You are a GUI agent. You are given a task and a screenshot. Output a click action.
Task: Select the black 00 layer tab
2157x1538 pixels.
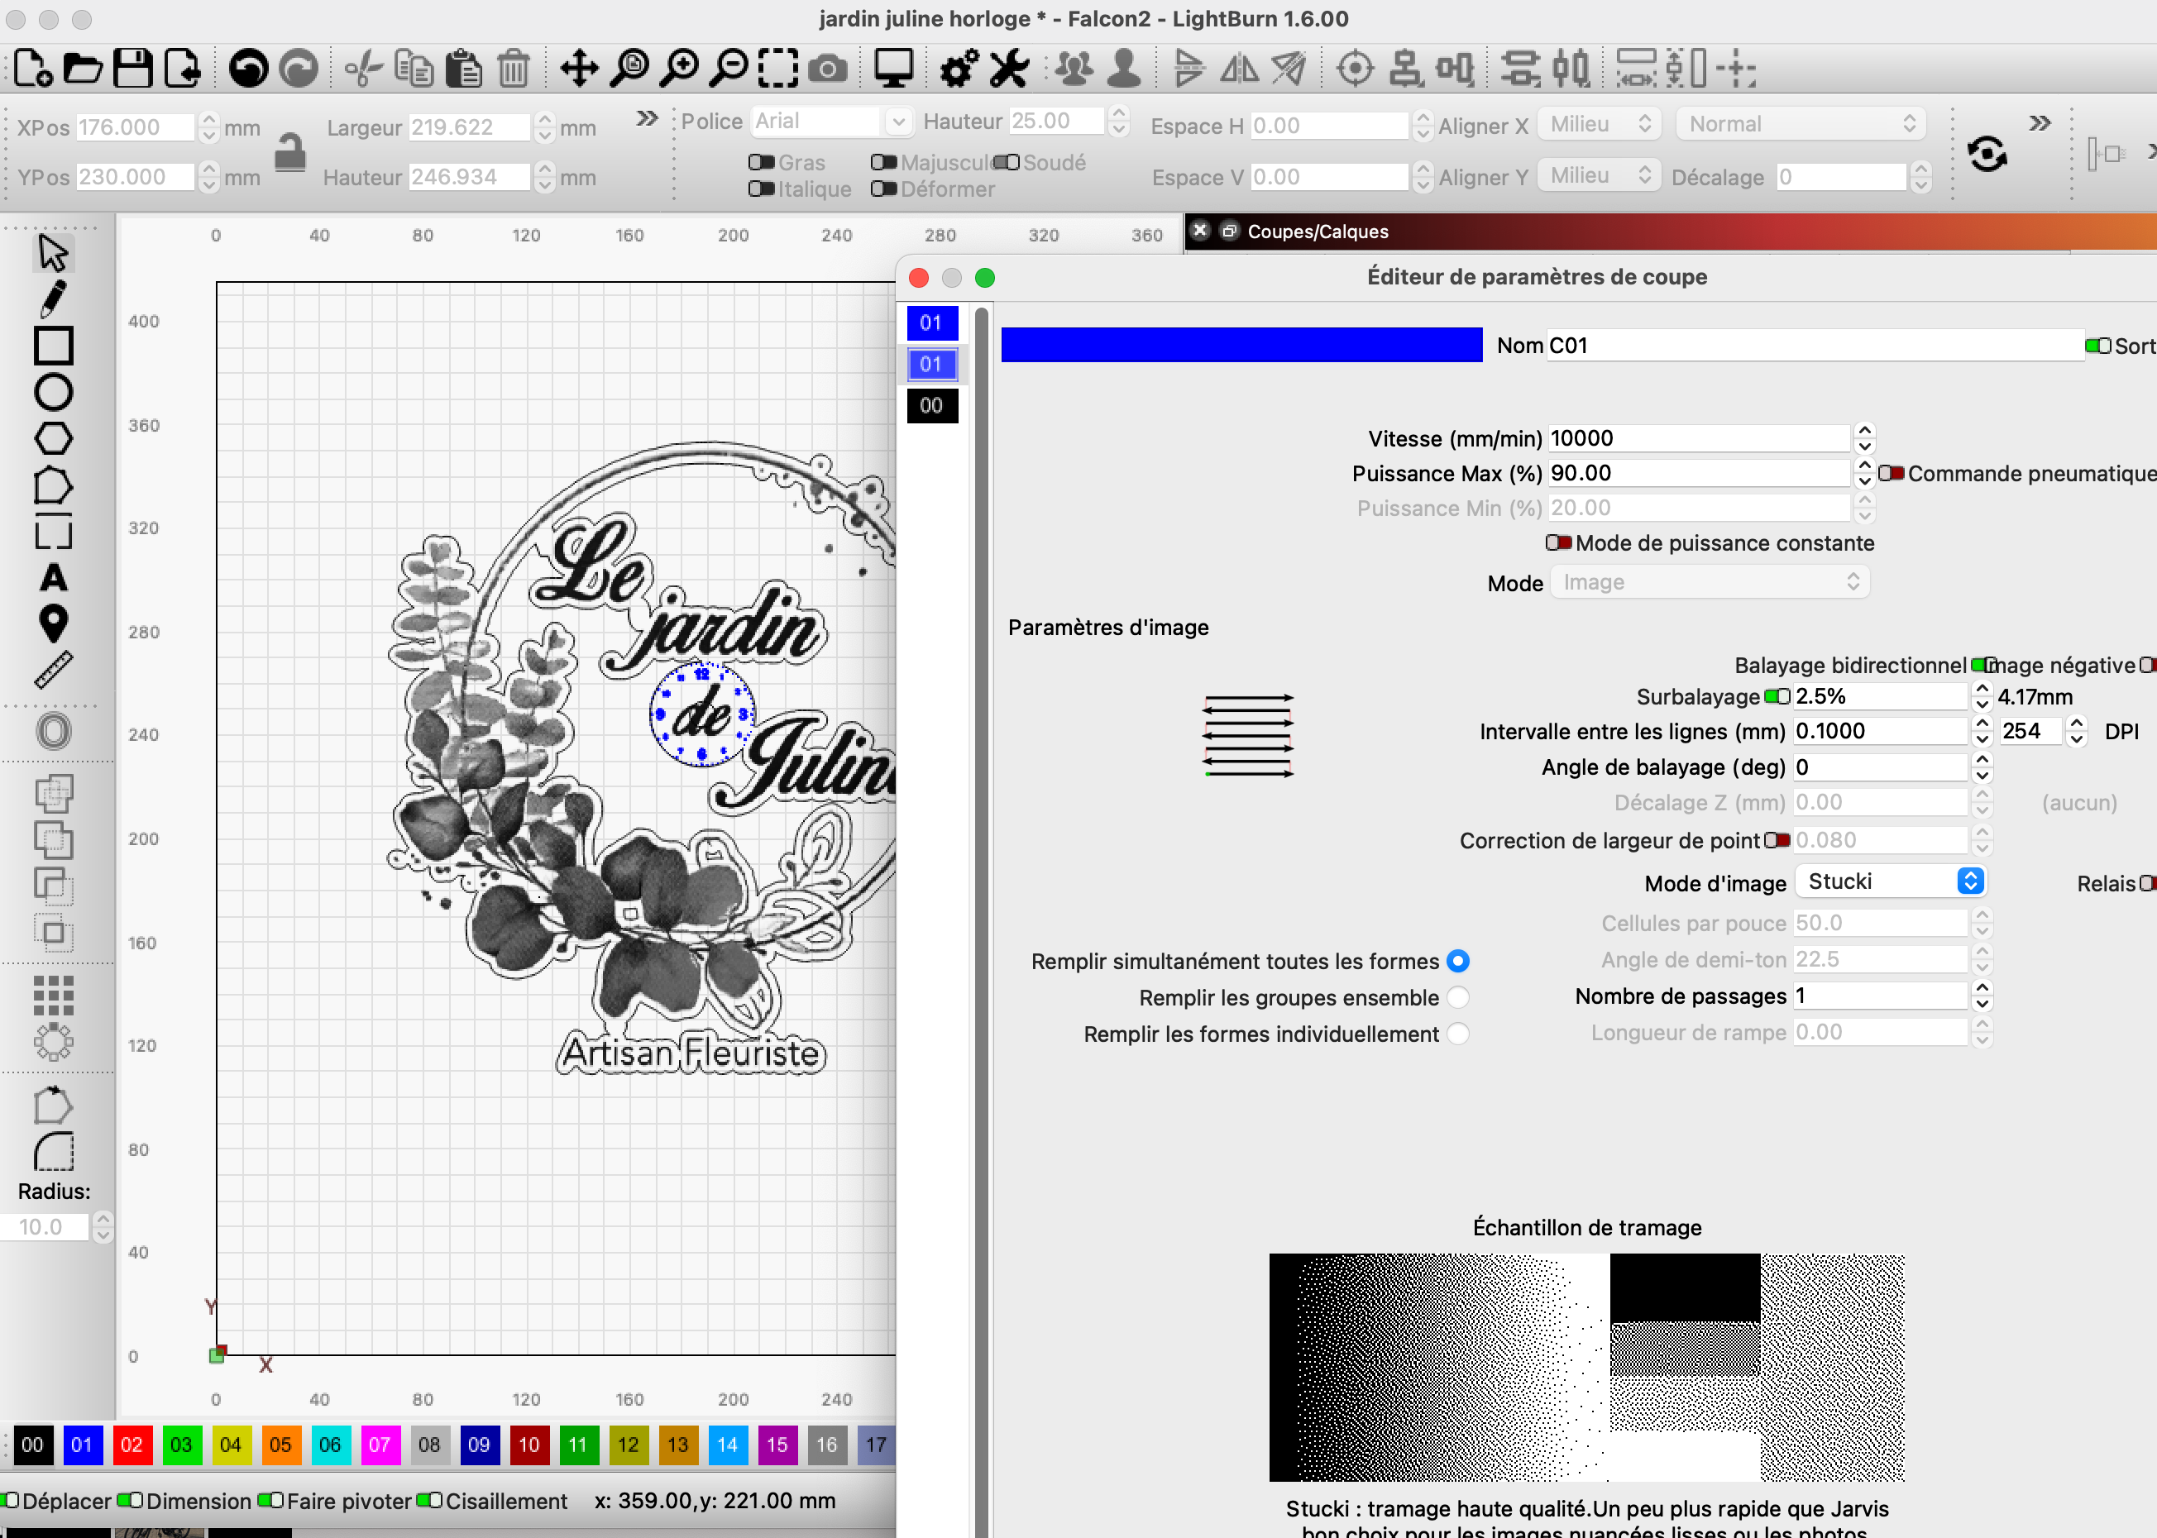[931, 405]
